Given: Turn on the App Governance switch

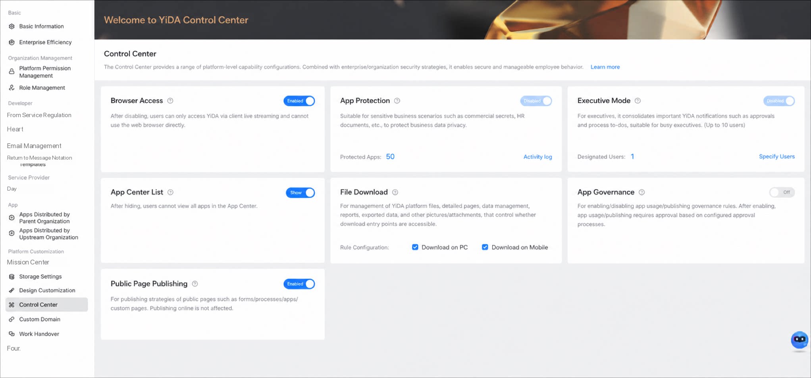Looking at the screenshot, I should coord(782,192).
